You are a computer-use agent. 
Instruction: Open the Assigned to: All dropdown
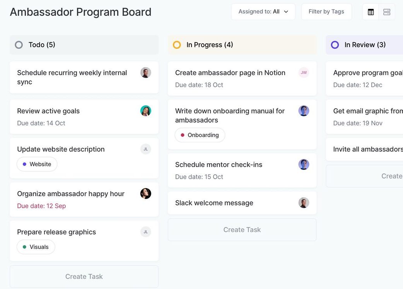coord(263,12)
